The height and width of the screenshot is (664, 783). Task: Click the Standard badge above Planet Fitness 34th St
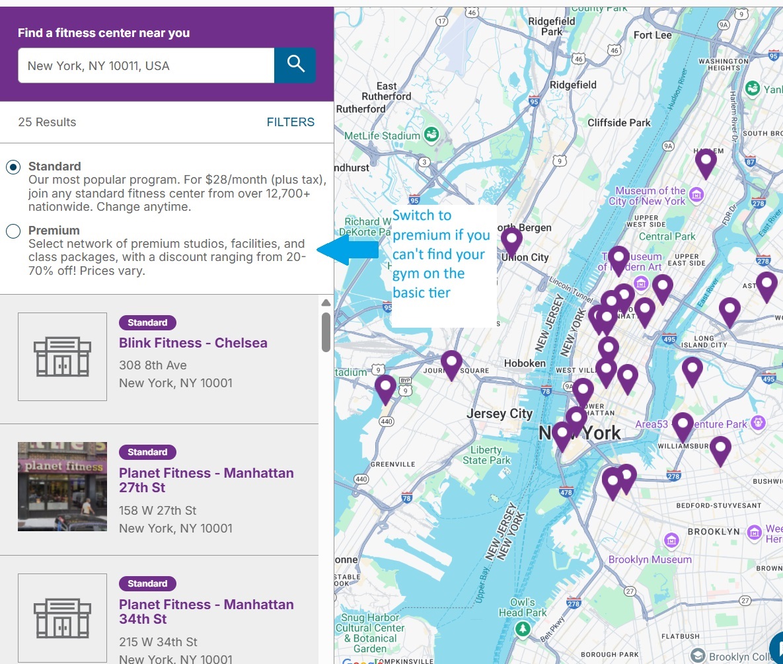[147, 583]
